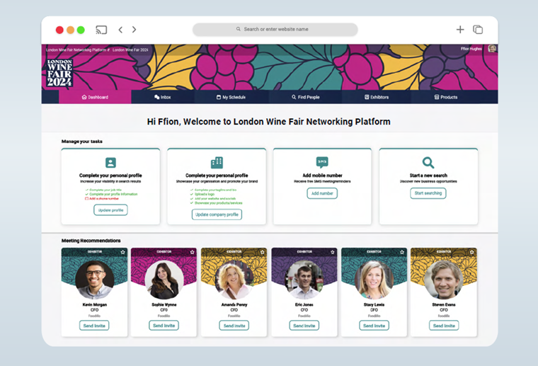Open Eric Jones's profile photo
538x366 pixels.
[x=304, y=280]
